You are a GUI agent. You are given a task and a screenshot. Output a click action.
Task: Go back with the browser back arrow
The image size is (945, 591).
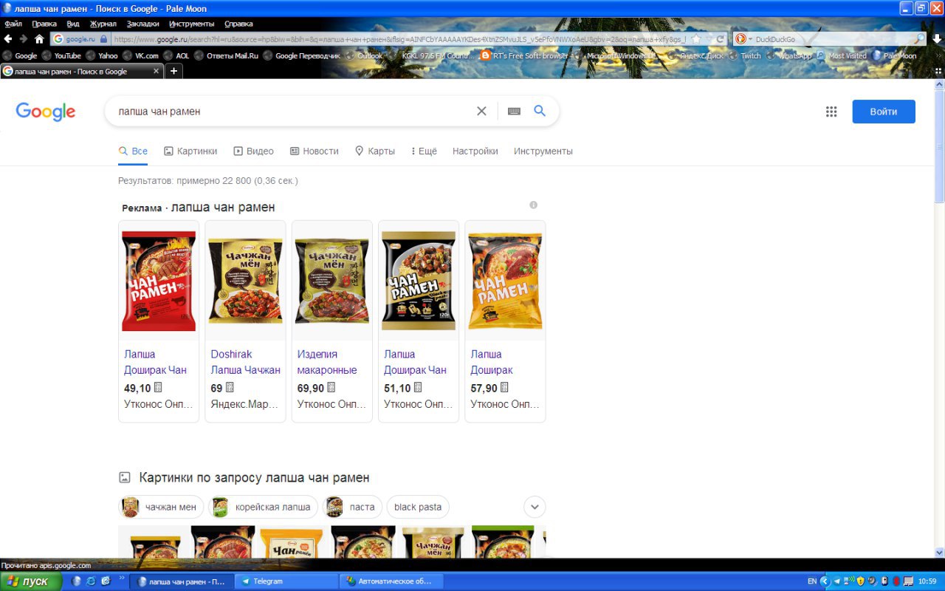pos(8,39)
